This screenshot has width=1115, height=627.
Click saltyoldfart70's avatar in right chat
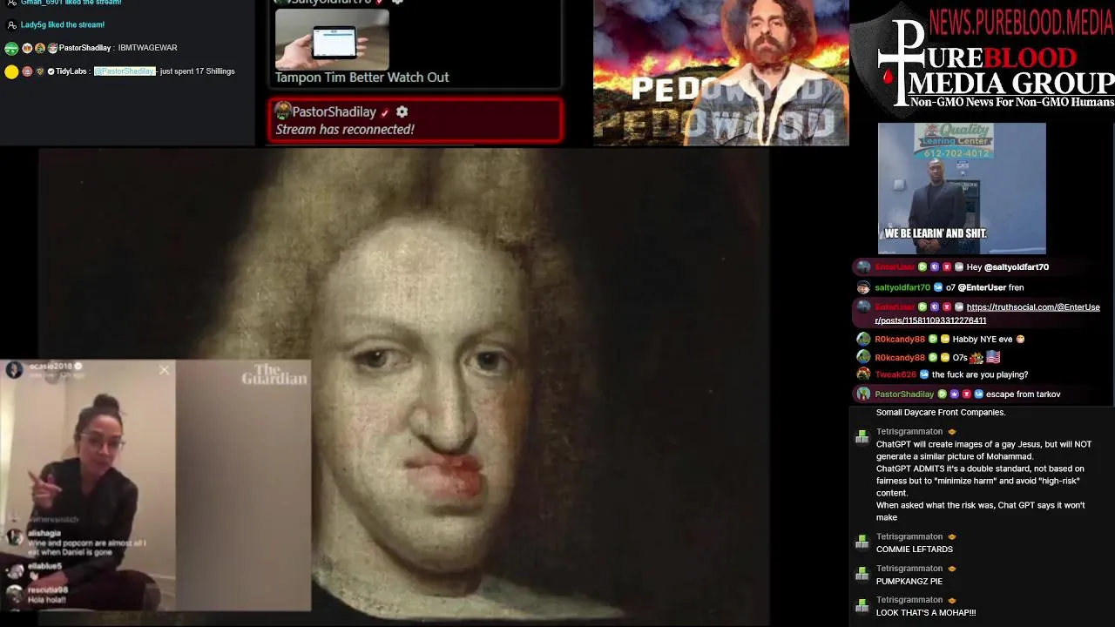863,287
